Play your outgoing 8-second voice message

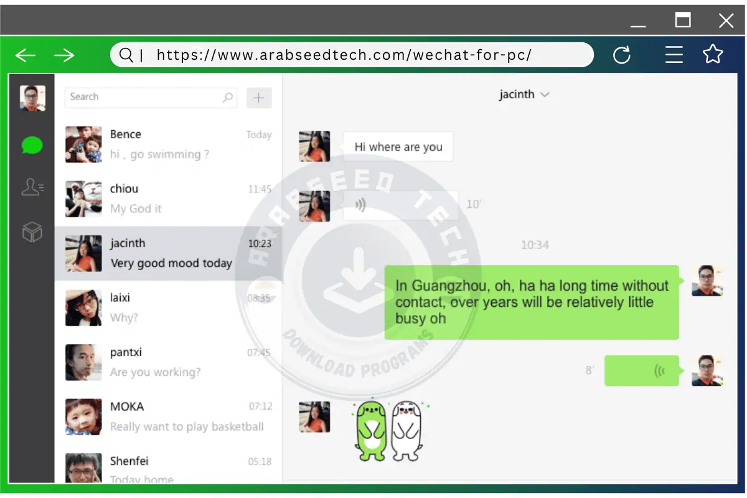click(642, 370)
